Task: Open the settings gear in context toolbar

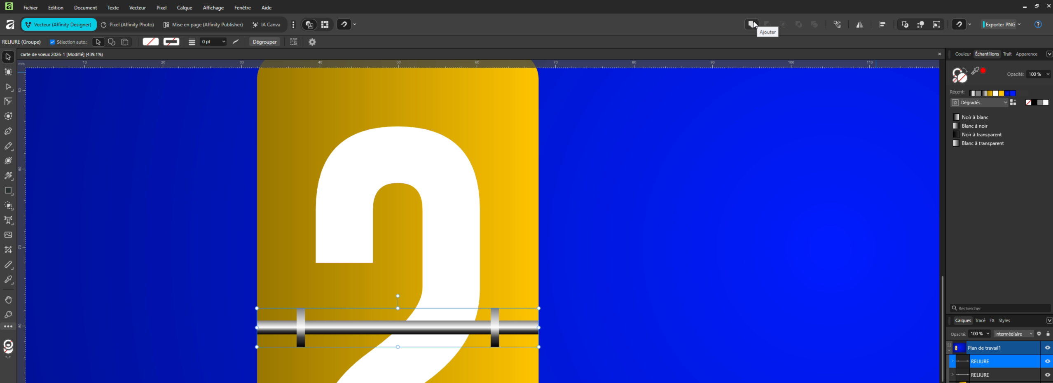Action: [x=312, y=42]
